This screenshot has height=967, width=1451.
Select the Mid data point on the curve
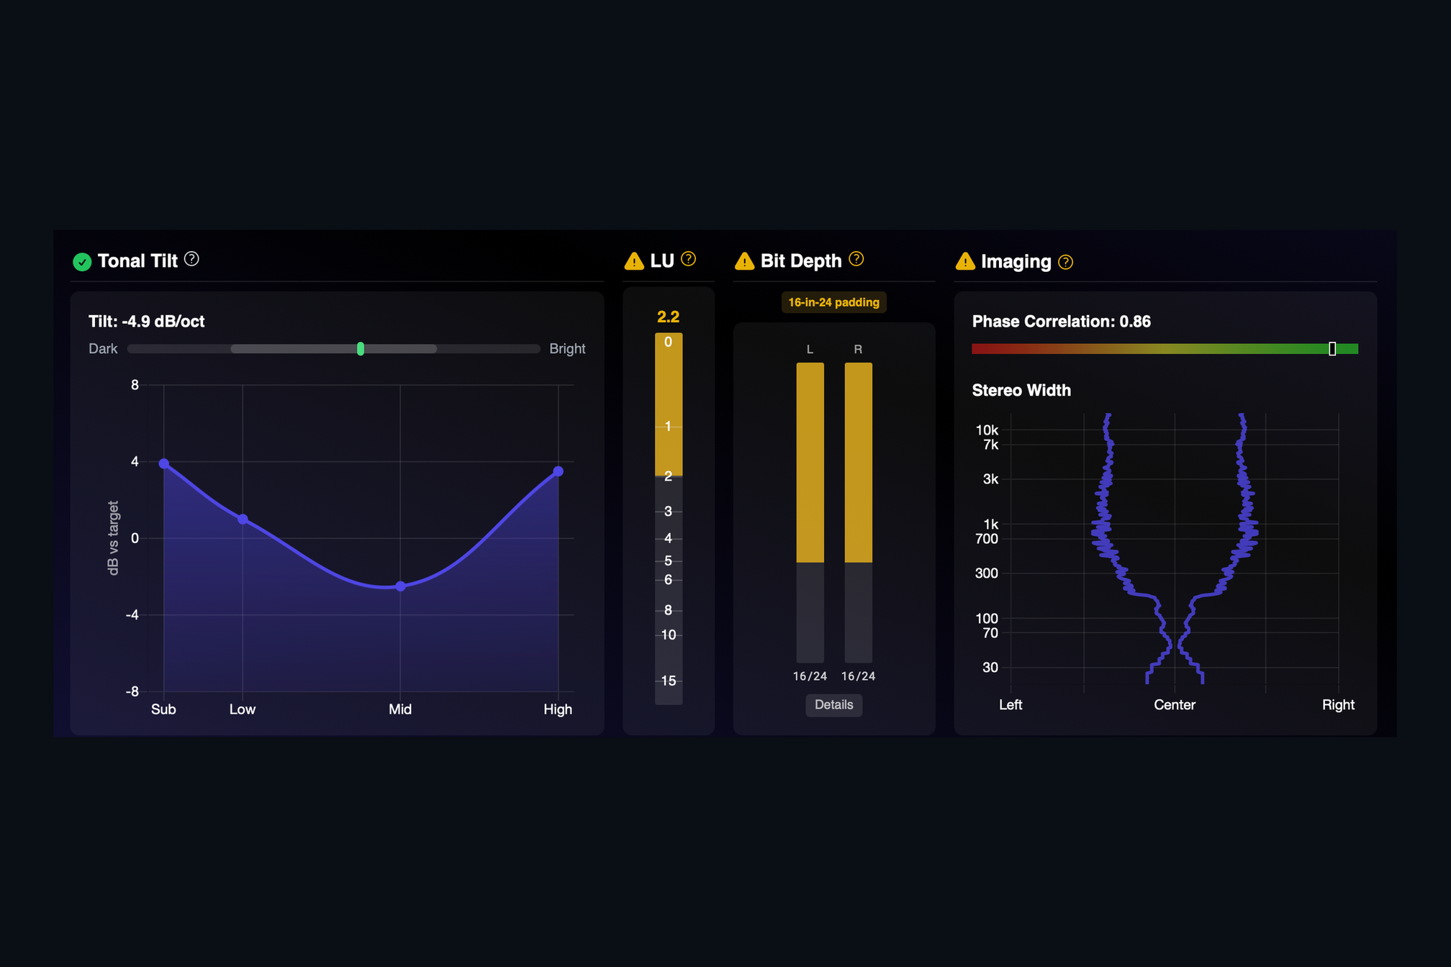coord(400,586)
